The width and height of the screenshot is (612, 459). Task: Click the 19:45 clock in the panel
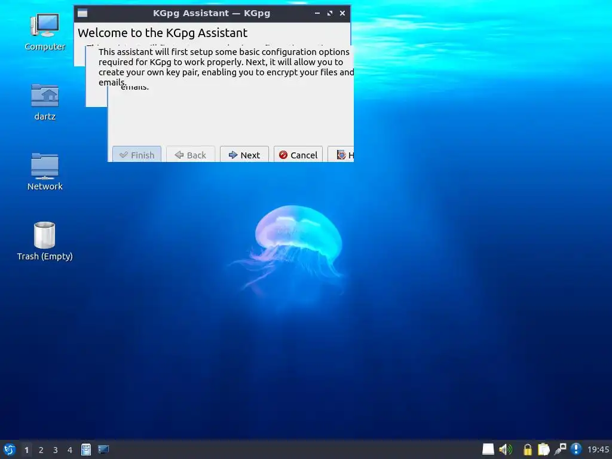pyautogui.click(x=598, y=449)
